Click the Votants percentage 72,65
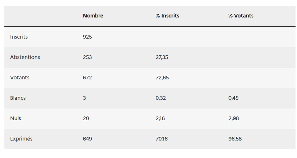Screen dimensions: 297x158 pyautogui.click(x=162, y=78)
